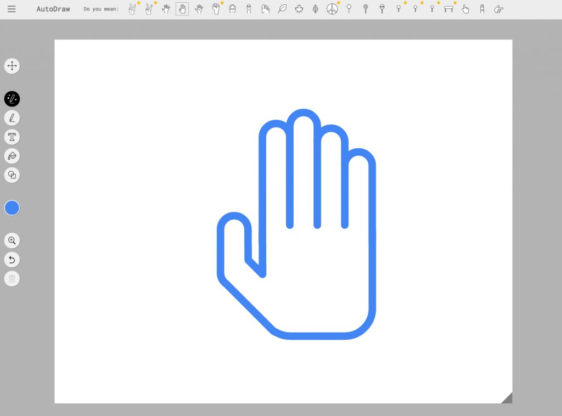Open the hamburger menu
Screen dimensions: 562x416
12,9
